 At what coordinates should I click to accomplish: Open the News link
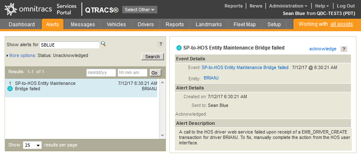point(256,6)
